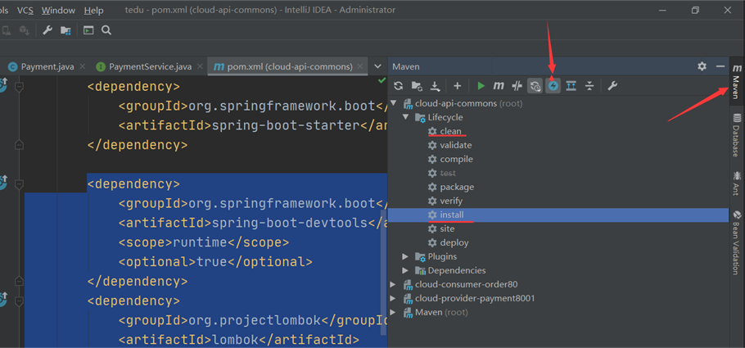The height and width of the screenshot is (348, 745).
Task: Open the Database side tab
Action: tap(737, 135)
